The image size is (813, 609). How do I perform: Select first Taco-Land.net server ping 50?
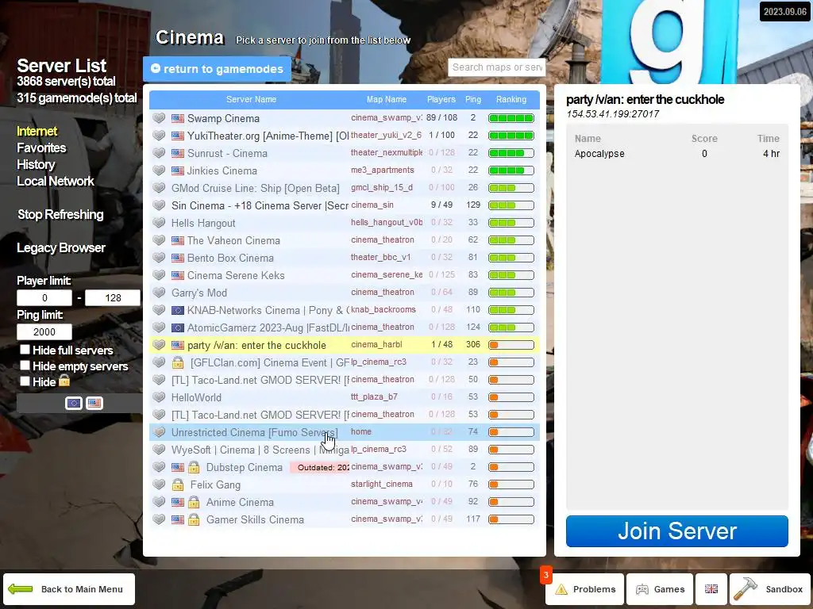[x=345, y=380]
